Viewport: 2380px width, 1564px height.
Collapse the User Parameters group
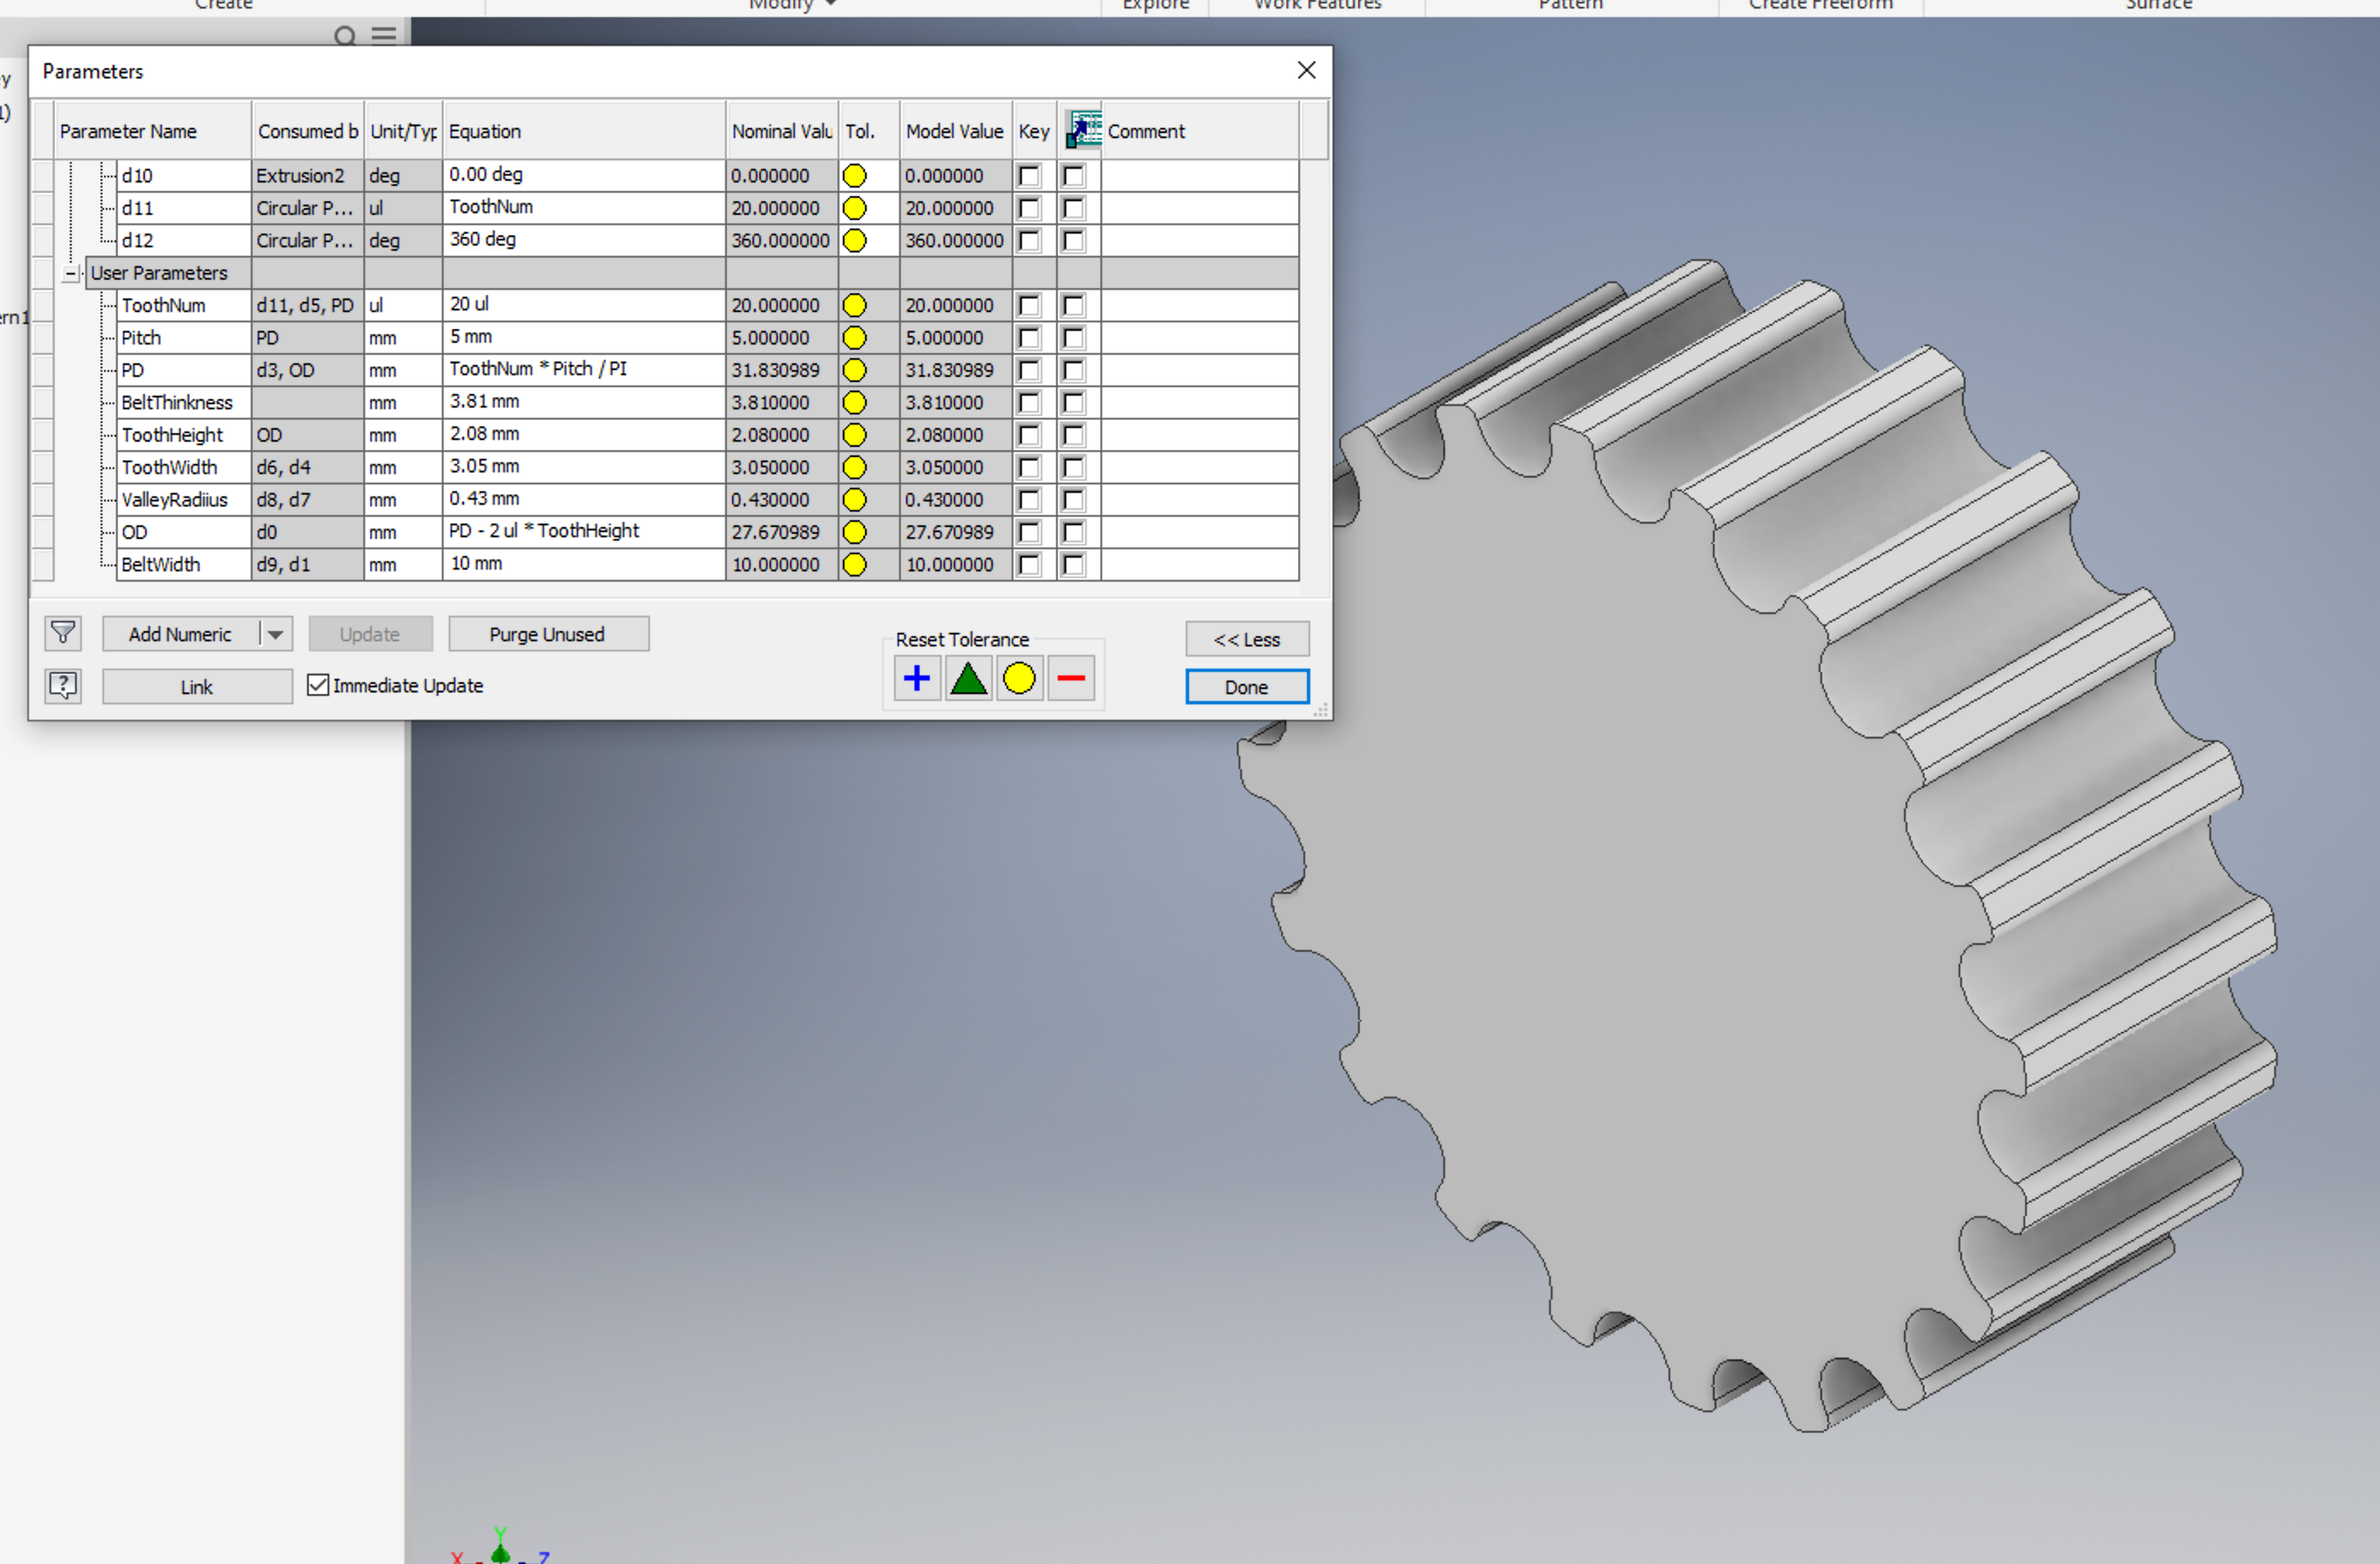[x=71, y=273]
